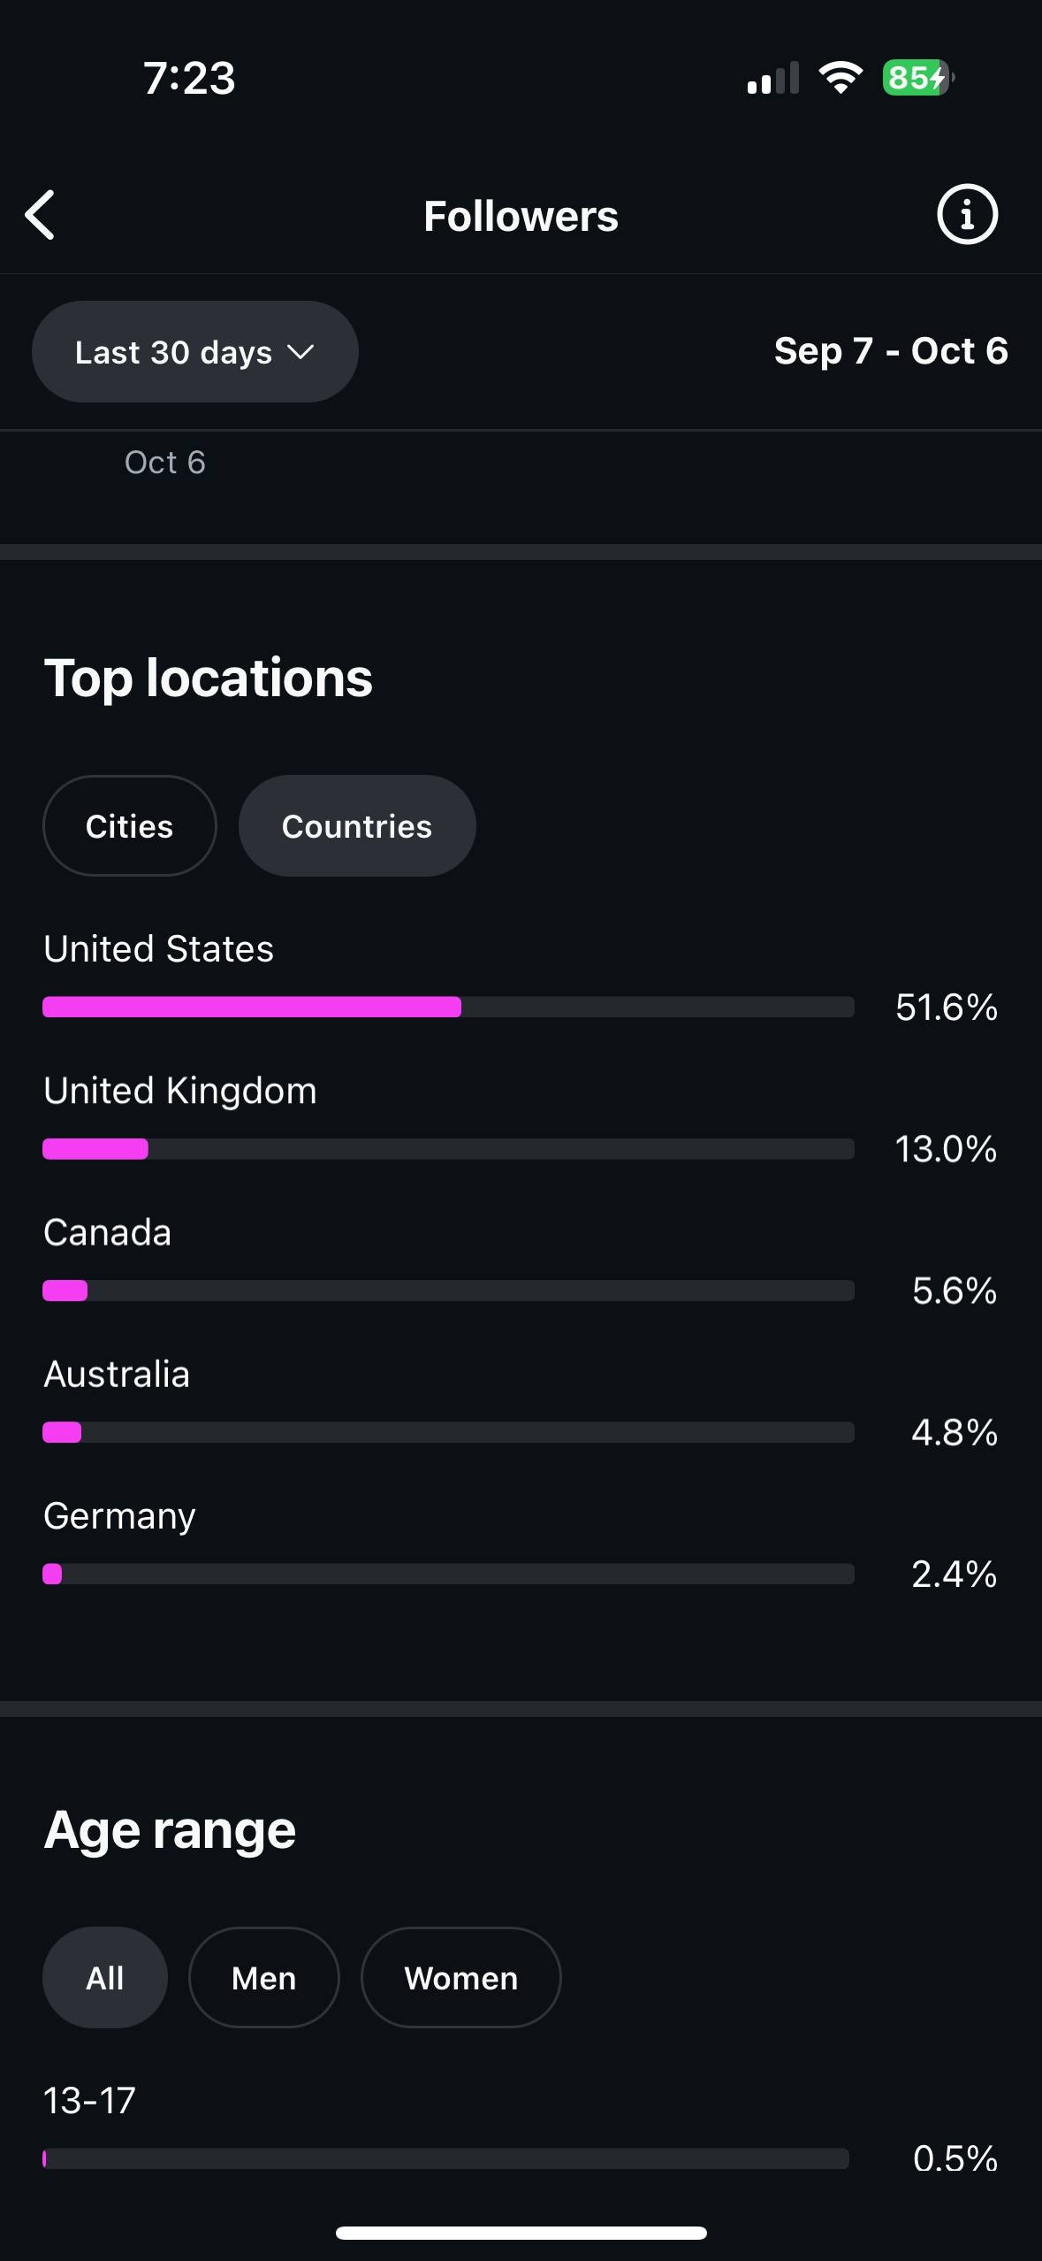Tap the battery indicator icon
Viewport: 1042px width, 2261px height.
click(x=917, y=78)
